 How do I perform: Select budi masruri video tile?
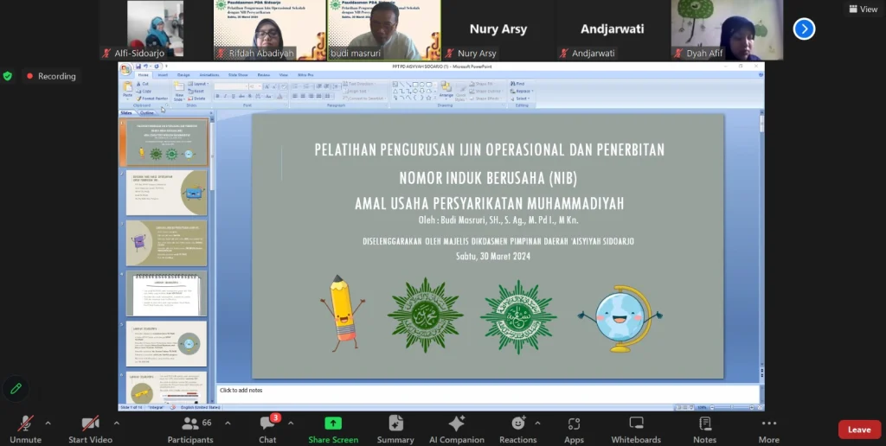tap(383, 30)
